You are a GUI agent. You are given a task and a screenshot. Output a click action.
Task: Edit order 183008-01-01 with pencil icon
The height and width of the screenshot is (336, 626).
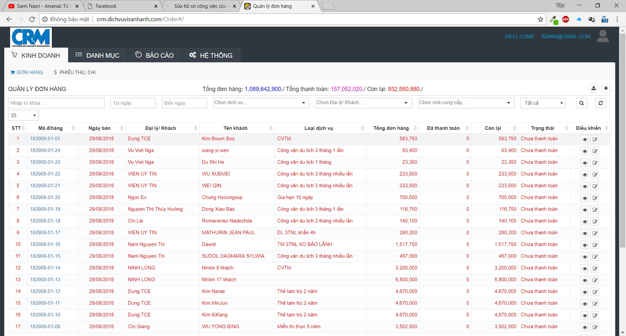coord(595,139)
